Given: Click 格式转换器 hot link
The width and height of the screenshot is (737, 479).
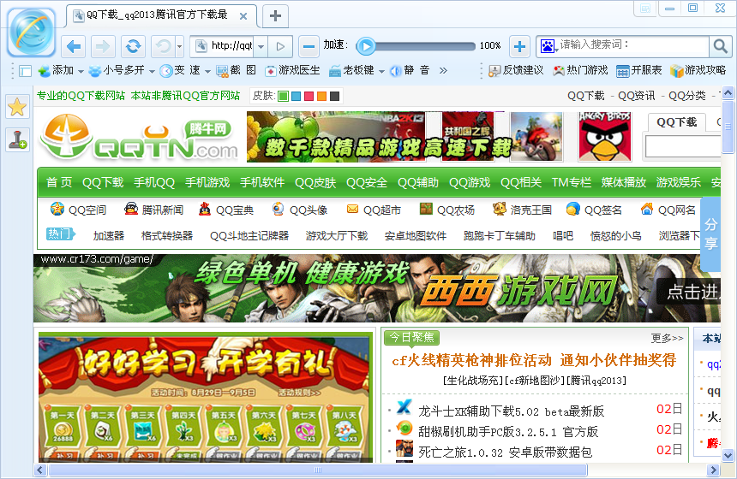Looking at the screenshot, I should 167,235.
